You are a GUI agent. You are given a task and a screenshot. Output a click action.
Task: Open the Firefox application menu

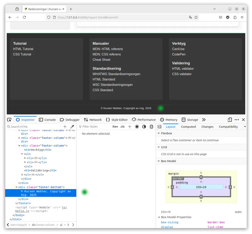242,17
